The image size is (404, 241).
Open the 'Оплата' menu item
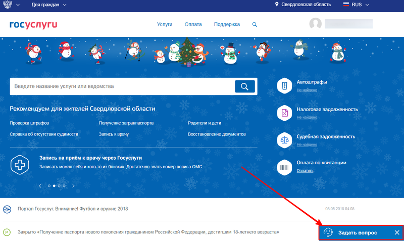pyautogui.click(x=193, y=24)
